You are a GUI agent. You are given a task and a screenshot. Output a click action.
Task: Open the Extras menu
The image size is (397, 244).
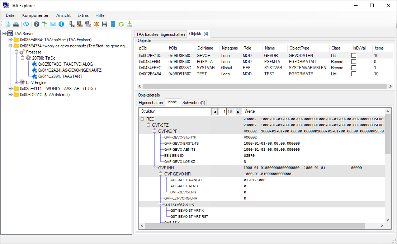pyautogui.click(x=83, y=15)
